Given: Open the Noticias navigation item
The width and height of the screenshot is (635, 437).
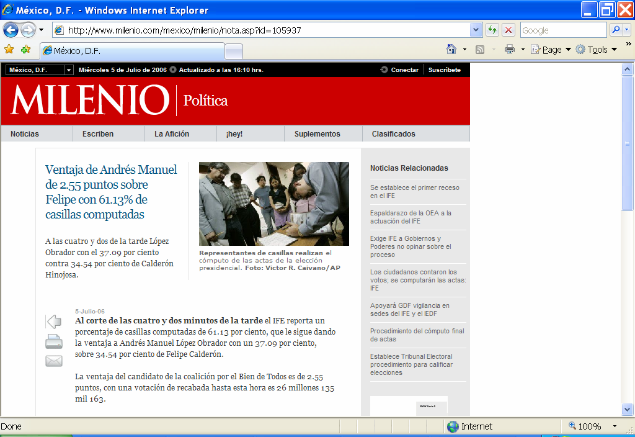Looking at the screenshot, I should pos(25,134).
